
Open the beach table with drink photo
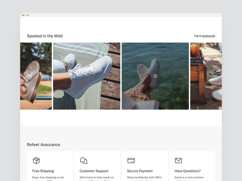206,76
